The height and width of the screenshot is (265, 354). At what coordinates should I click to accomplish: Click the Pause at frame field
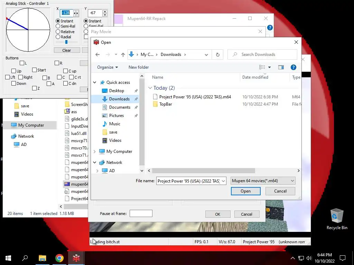pos(141,213)
